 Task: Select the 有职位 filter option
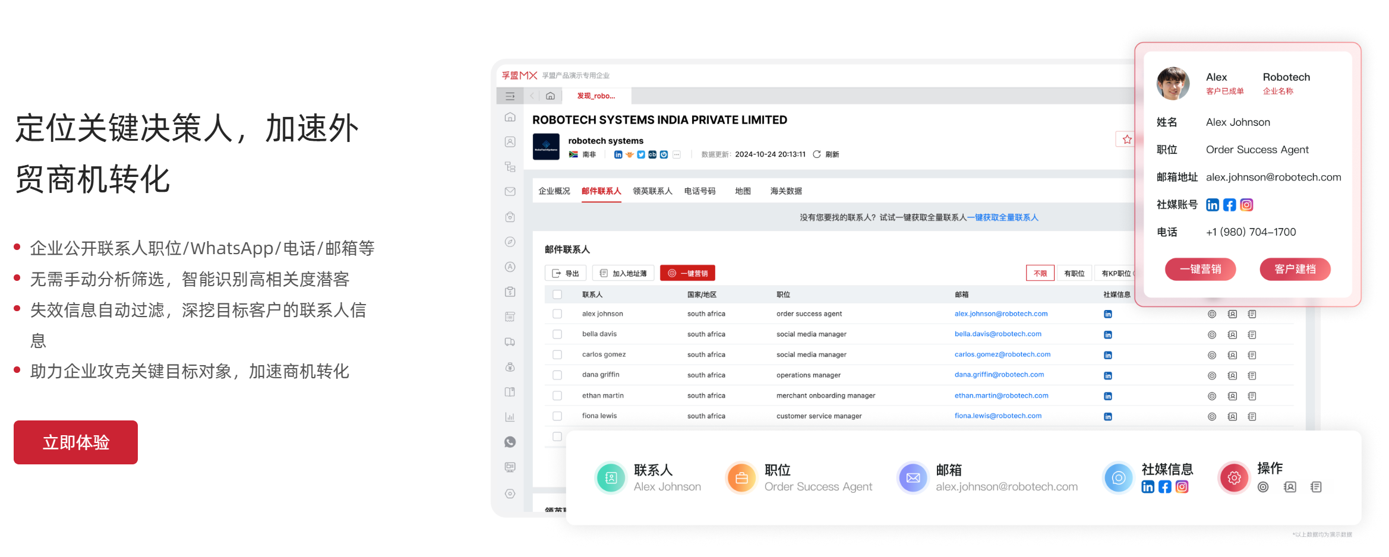coord(1074,273)
